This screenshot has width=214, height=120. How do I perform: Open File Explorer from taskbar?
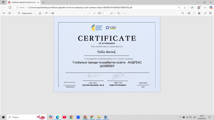click(99, 117)
